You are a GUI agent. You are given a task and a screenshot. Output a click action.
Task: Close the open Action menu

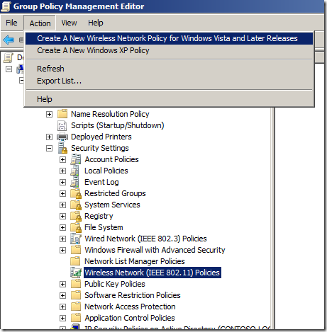tap(40, 23)
